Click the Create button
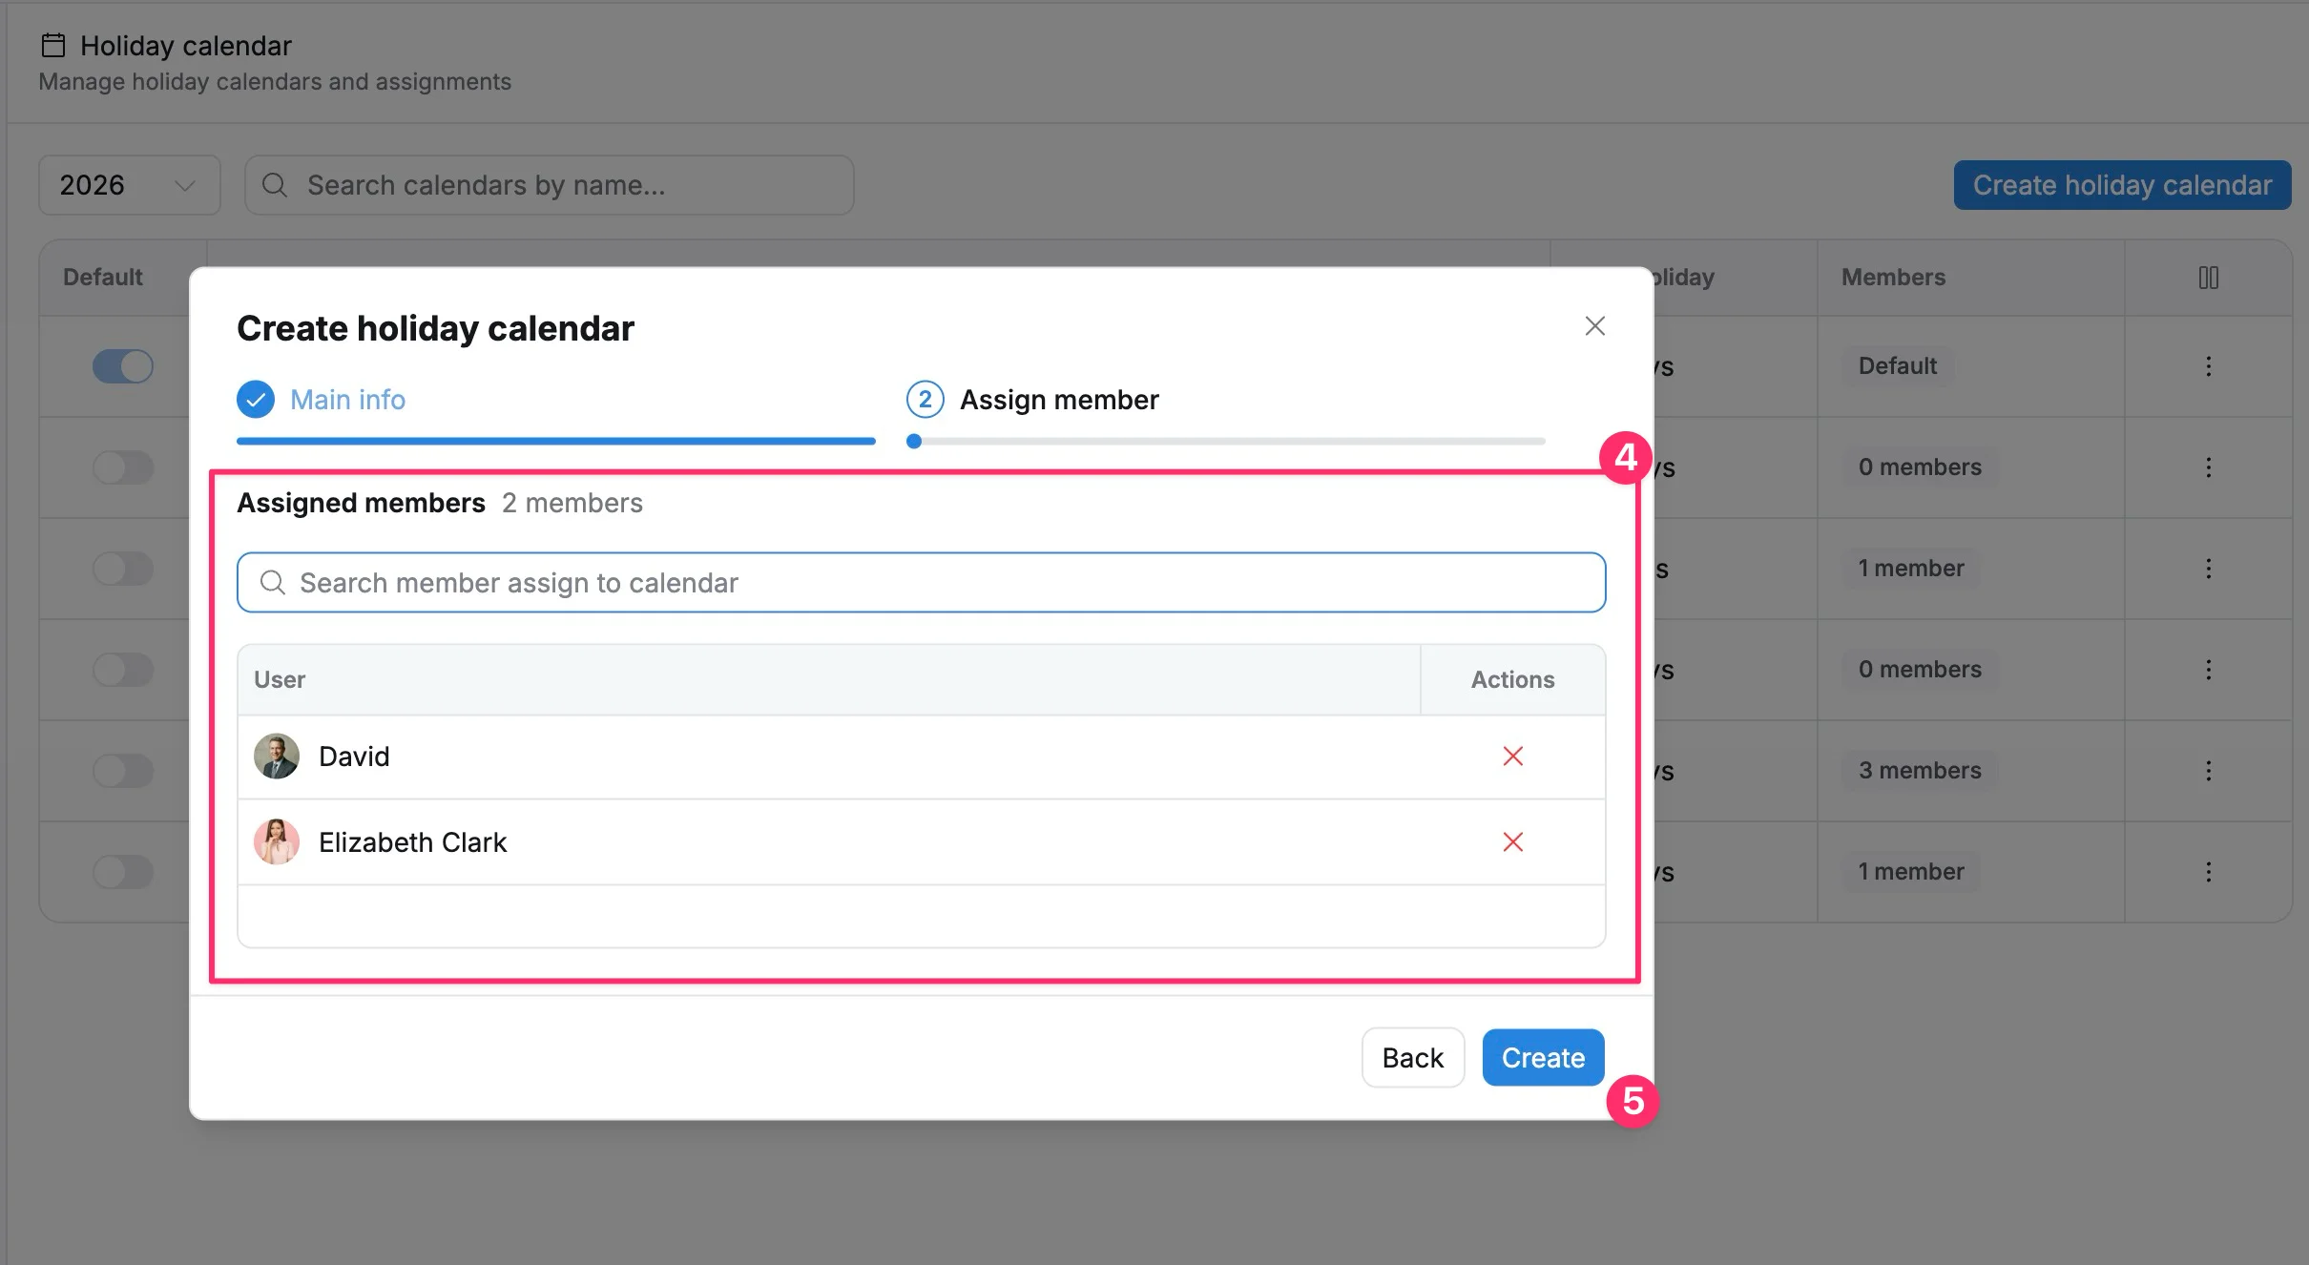Image resolution: width=2309 pixels, height=1265 pixels. [1543, 1058]
